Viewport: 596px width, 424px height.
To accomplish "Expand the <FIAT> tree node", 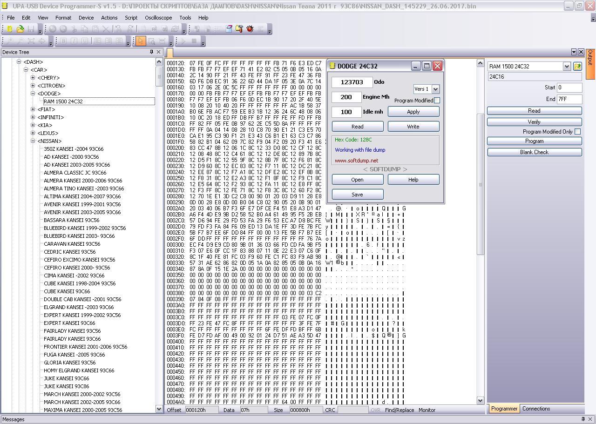I will 33,109.
